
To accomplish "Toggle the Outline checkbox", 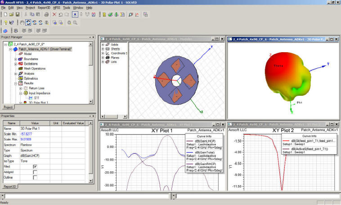I will click(35, 178).
